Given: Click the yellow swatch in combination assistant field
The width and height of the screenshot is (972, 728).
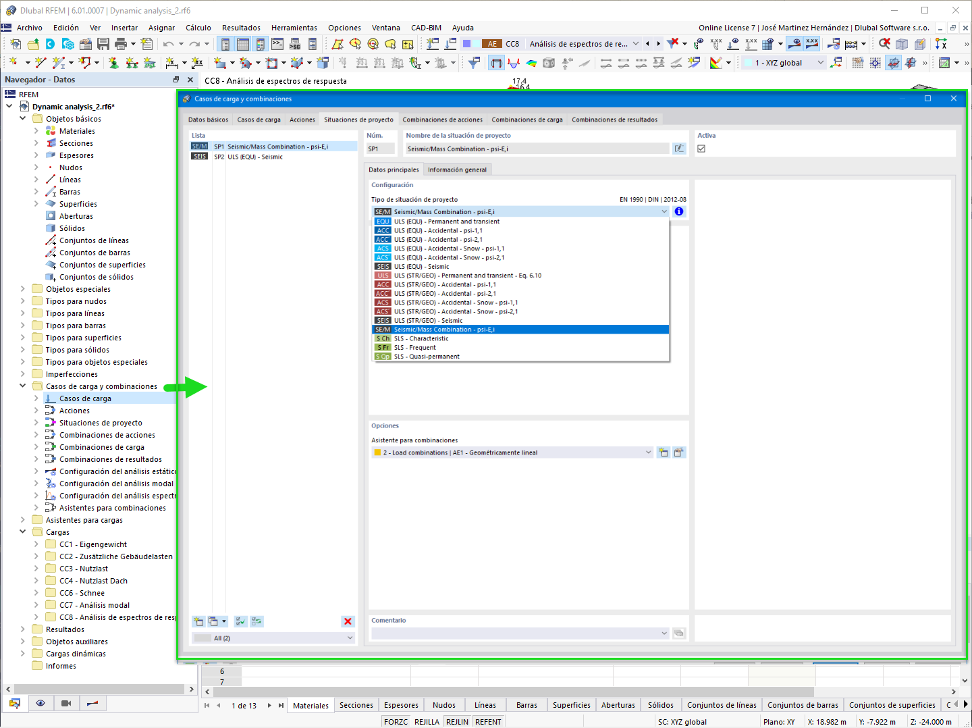Looking at the screenshot, I should [x=377, y=452].
